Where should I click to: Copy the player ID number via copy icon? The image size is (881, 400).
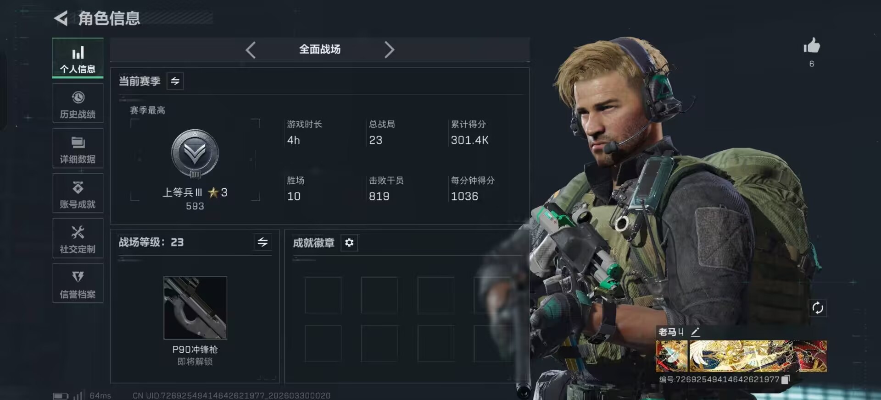click(x=786, y=379)
